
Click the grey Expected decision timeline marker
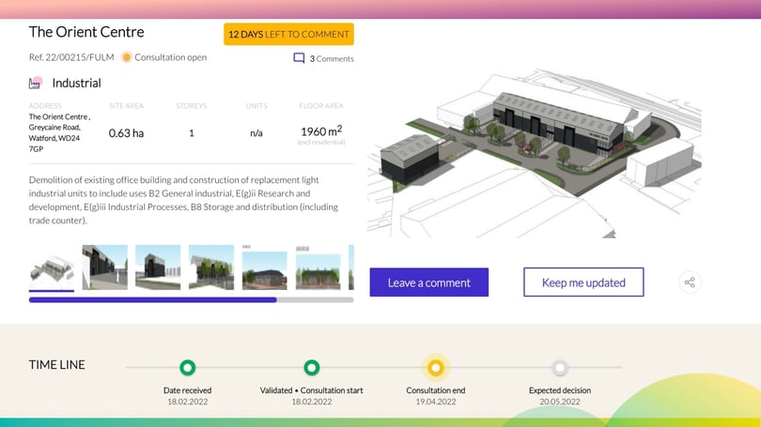click(560, 367)
